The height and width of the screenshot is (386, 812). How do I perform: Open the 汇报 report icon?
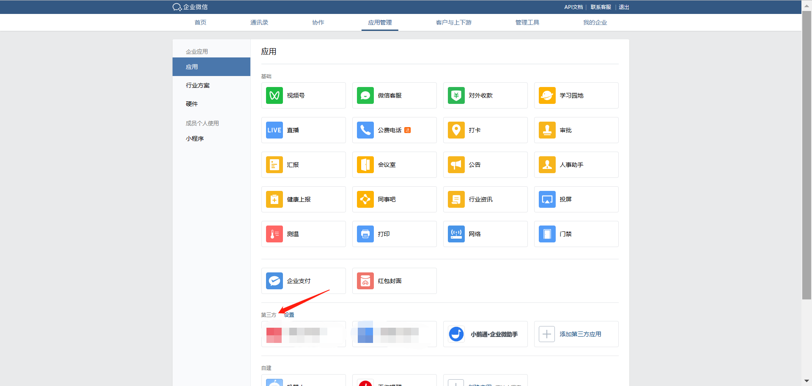[x=274, y=165]
